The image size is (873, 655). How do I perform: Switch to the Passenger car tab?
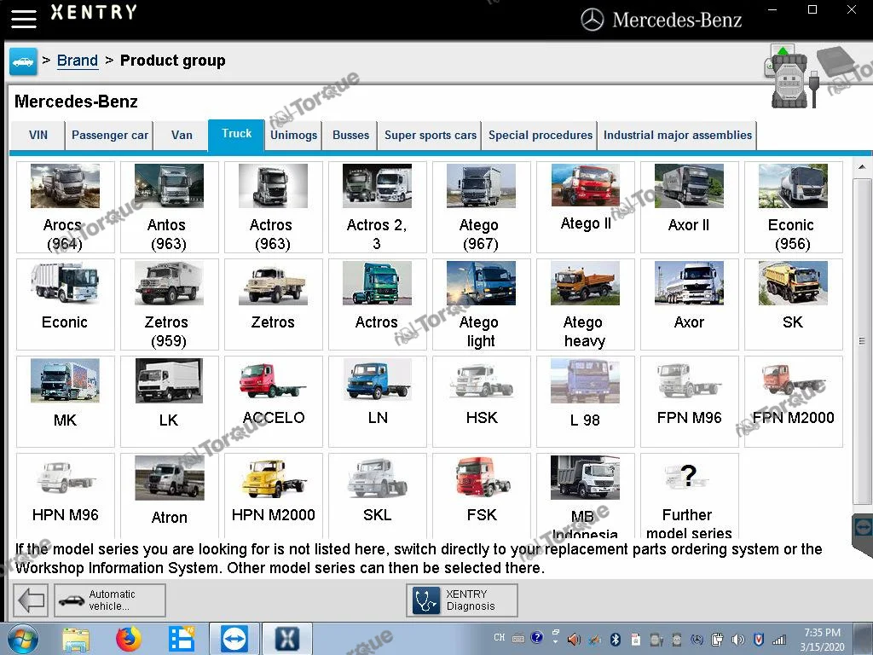coord(109,136)
